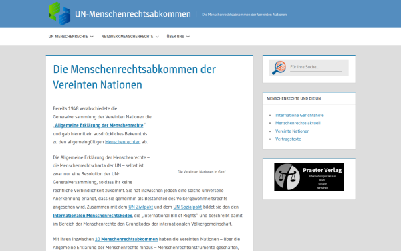
Task: Follow 'Internationalen Menschenrechtskodex' link
Action: click(x=93, y=216)
